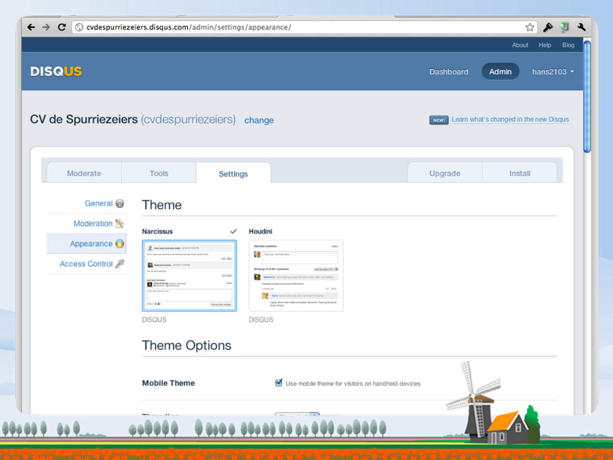Click the green extension icon in toolbar
This screenshot has height=460, width=613.
click(x=565, y=27)
